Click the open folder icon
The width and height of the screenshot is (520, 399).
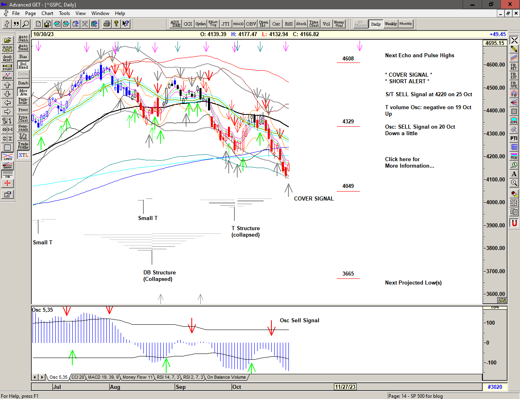[7, 40]
